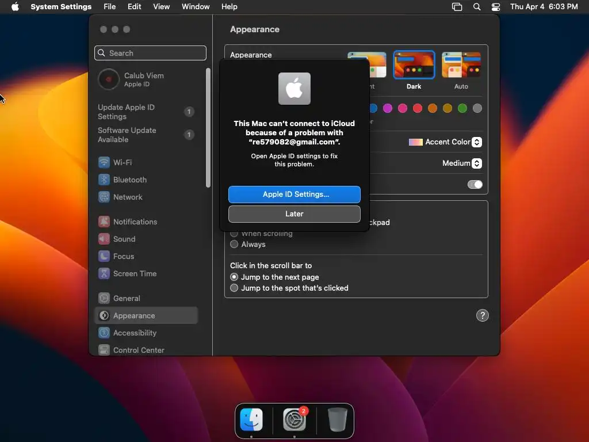The width and height of the screenshot is (589, 442).
Task: Select Jump to the spot that's clicked
Action: click(x=234, y=288)
